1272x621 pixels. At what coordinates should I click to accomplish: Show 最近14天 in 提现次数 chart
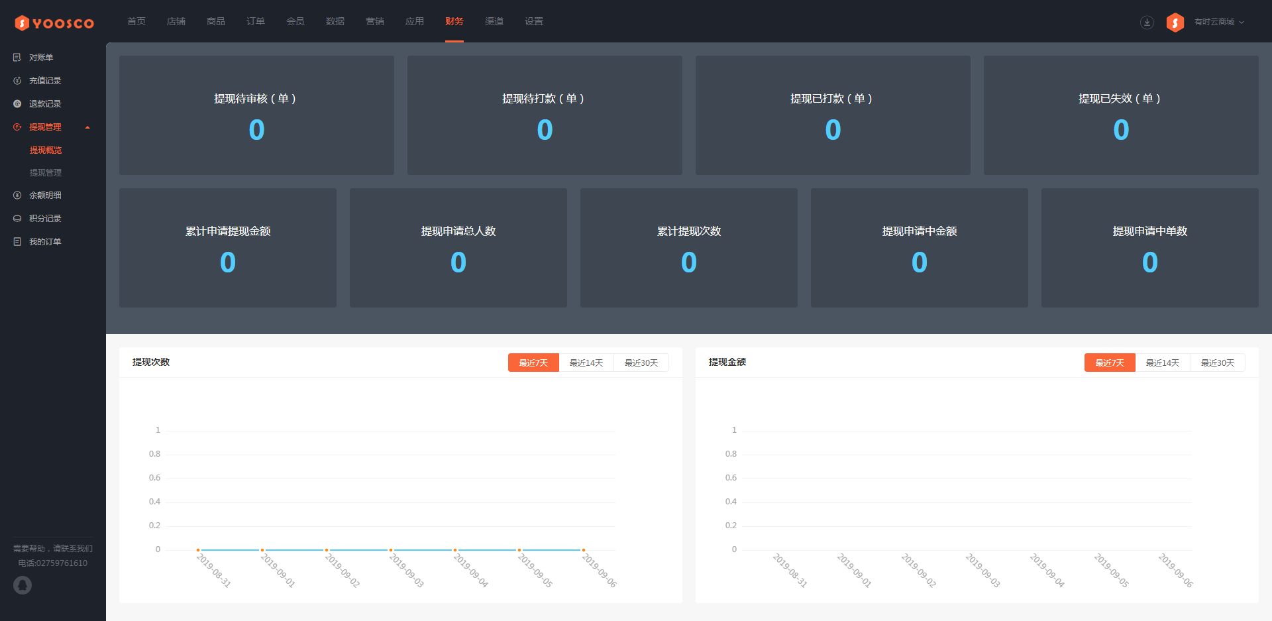[586, 363]
